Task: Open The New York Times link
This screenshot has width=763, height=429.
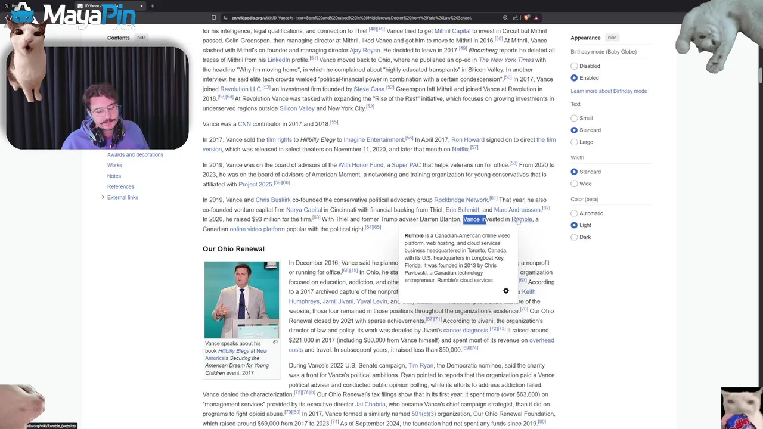Action: point(506,60)
